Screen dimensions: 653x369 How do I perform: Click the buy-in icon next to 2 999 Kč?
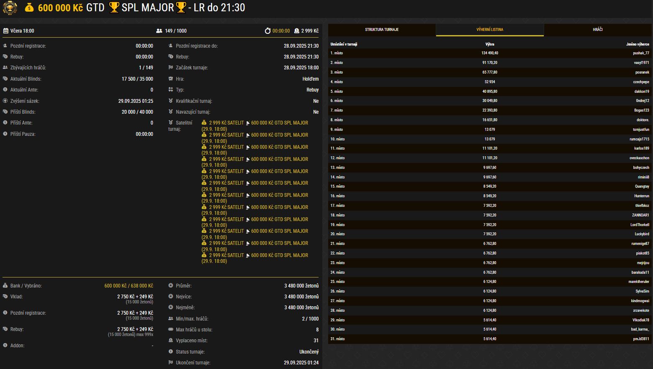click(x=296, y=31)
